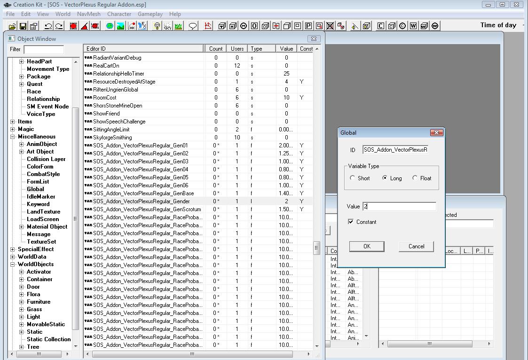Toggle the Sky icon
This screenshot has height=360, width=528.
(168, 26)
